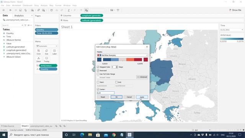
Task: Click the Advanced button
Action: point(142,77)
